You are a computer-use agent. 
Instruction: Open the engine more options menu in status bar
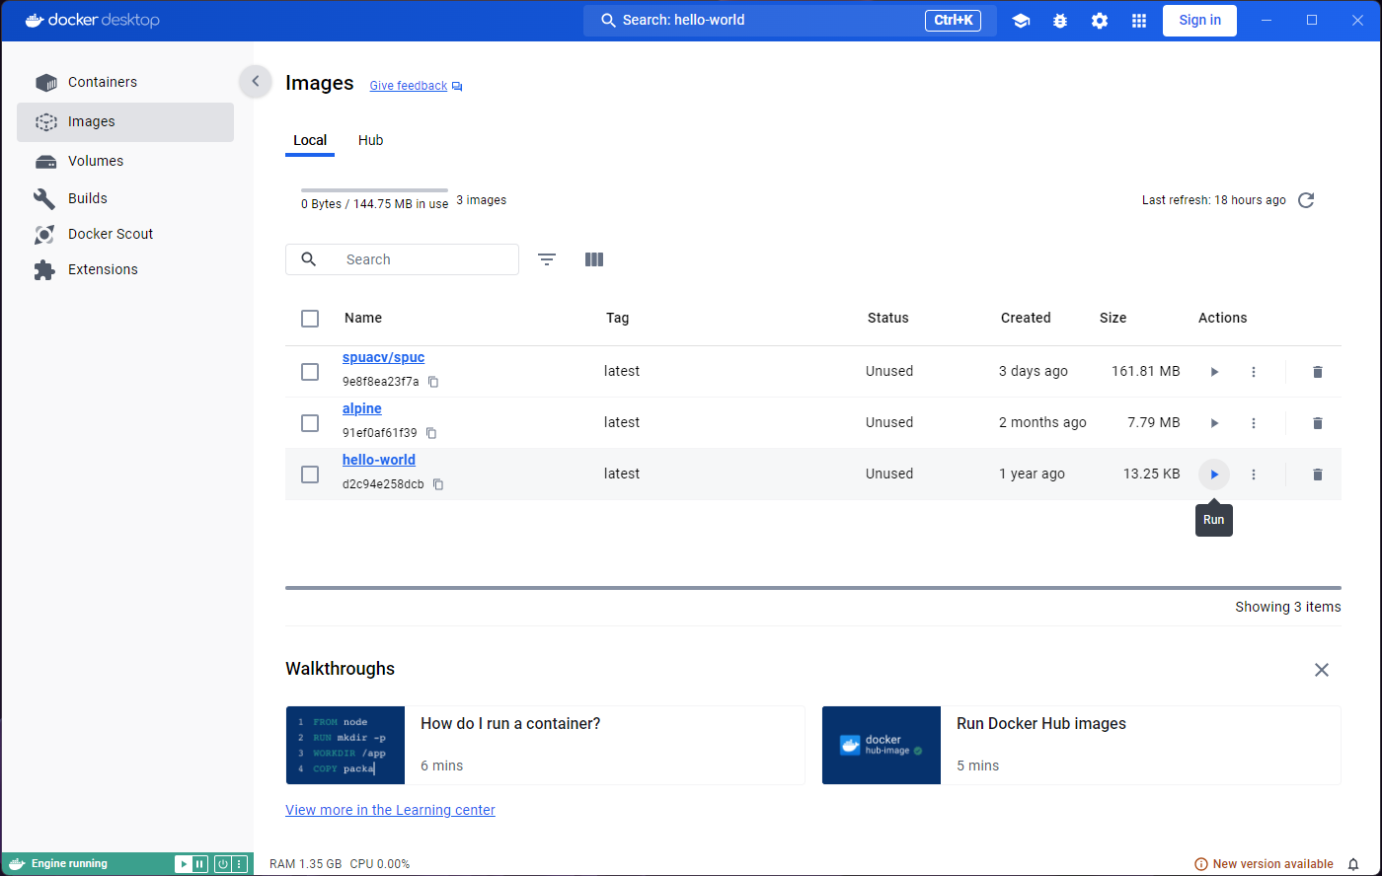(x=239, y=864)
